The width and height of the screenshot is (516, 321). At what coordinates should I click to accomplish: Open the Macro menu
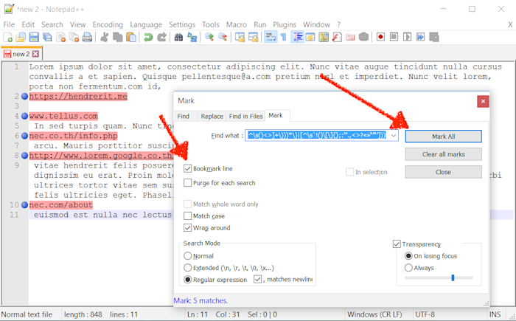pos(237,24)
